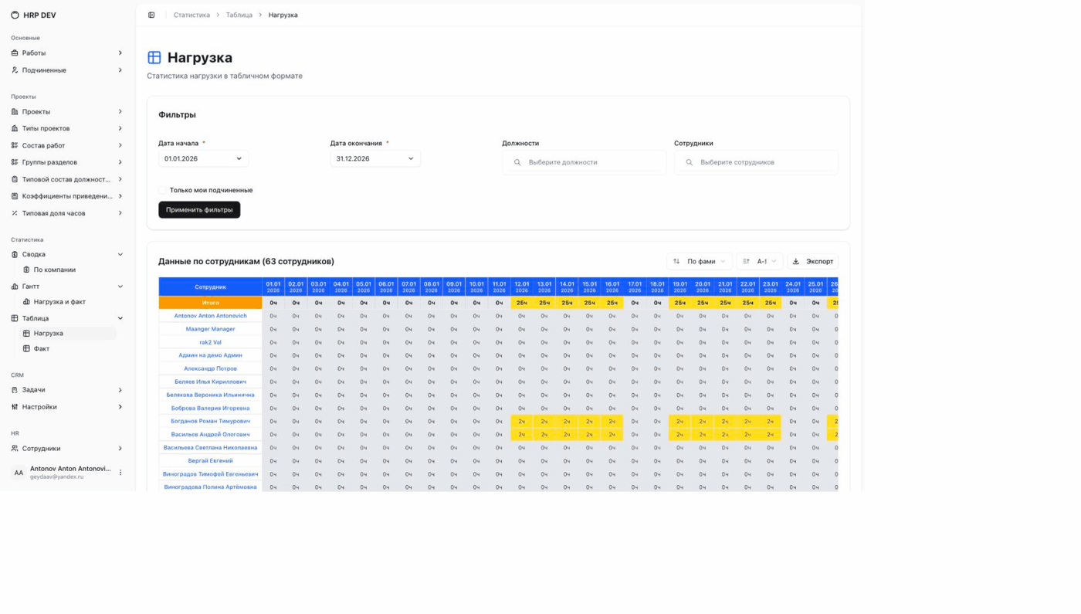Open the А-Я sort order dropdown
This screenshot has width=1081, height=614.
pos(760,261)
